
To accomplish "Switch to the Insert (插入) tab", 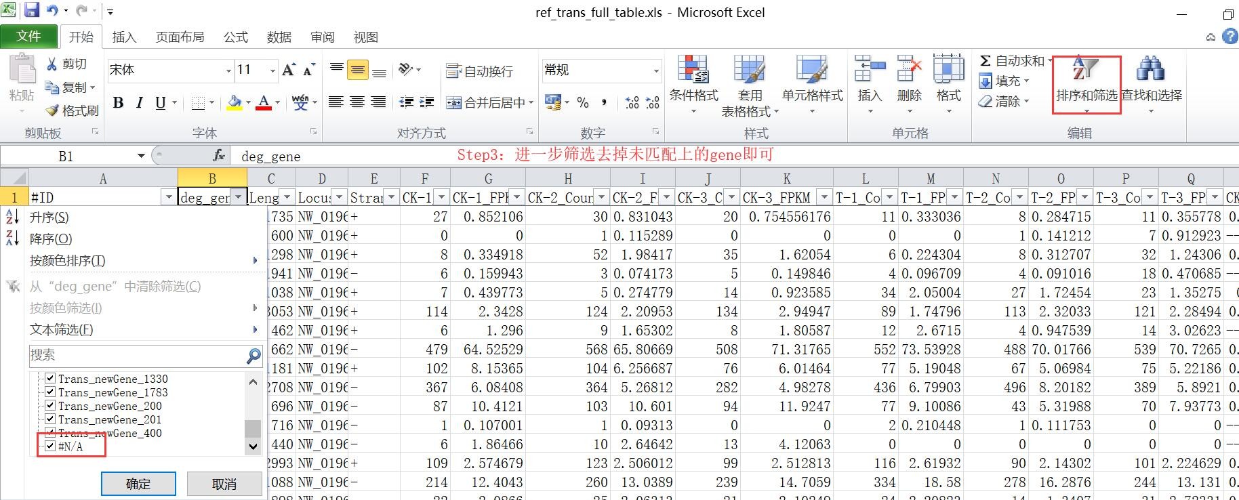I will pyautogui.click(x=124, y=37).
